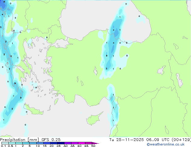
Task: Click the 1–2 mm legend color box
Action: (x=19, y=143)
